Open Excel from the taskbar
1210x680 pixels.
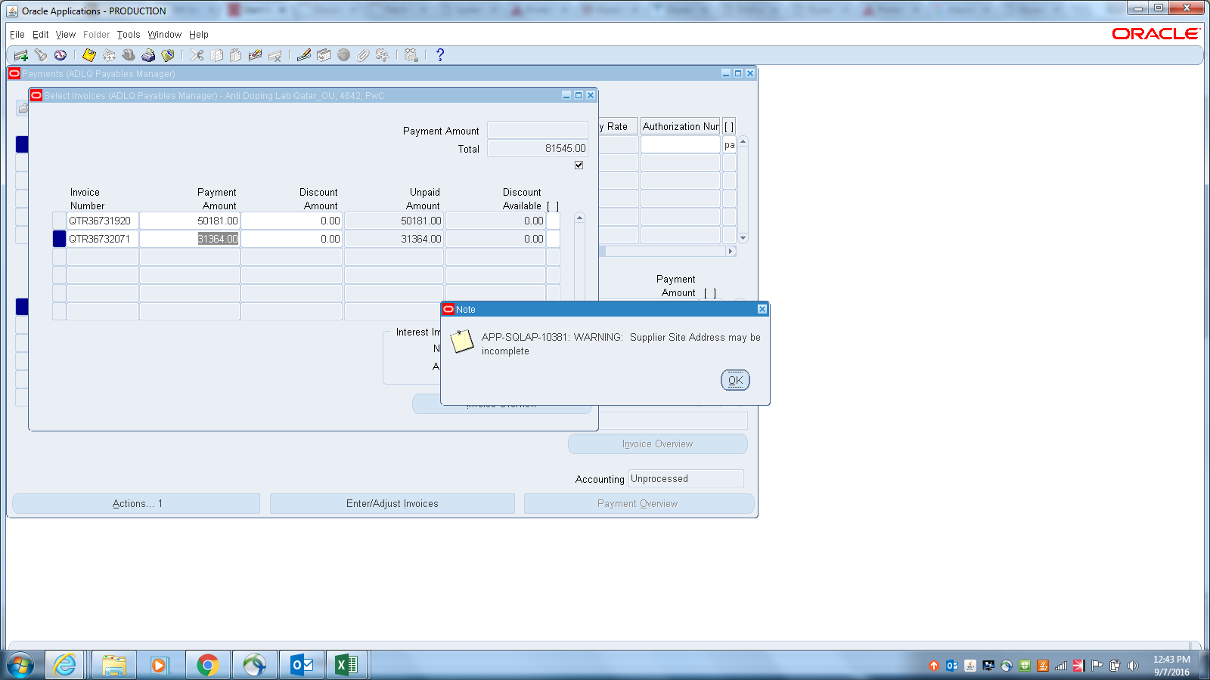(346, 665)
